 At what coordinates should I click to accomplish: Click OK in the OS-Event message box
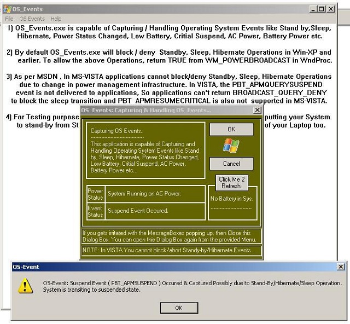pyautogui.click(x=179, y=308)
